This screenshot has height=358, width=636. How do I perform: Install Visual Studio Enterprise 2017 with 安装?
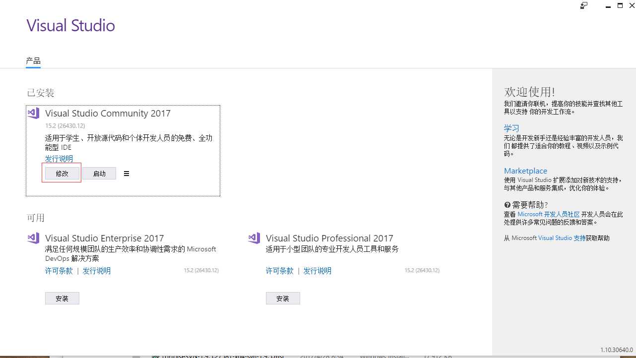coord(62,298)
